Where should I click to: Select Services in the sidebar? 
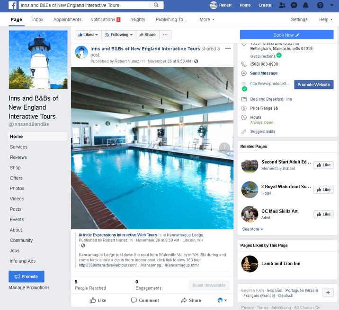18,147
